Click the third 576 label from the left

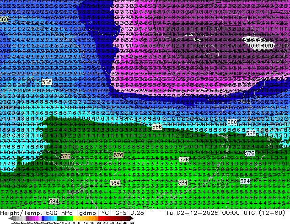click(x=184, y=160)
